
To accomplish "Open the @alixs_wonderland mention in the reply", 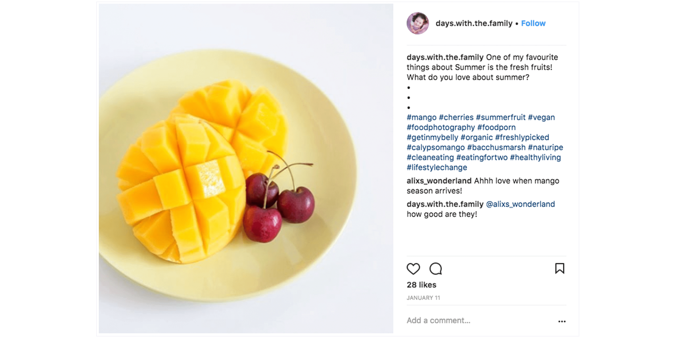I will [520, 204].
